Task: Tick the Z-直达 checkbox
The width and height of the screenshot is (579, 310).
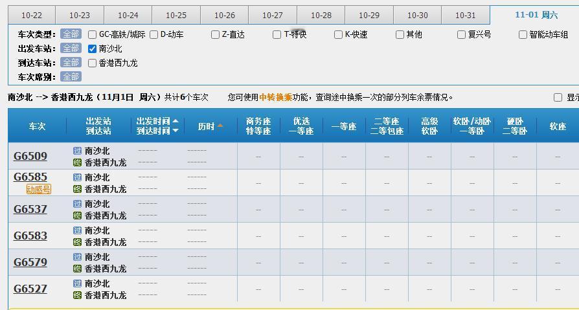Action: click(x=215, y=35)
